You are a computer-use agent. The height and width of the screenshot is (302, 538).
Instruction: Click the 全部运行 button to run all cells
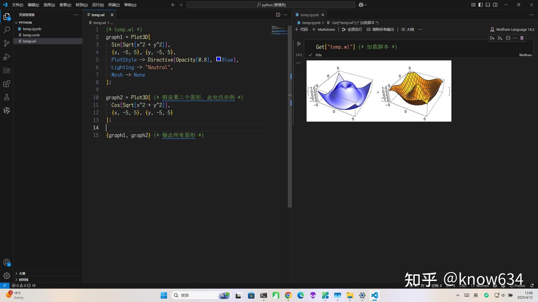pos(353,29)
